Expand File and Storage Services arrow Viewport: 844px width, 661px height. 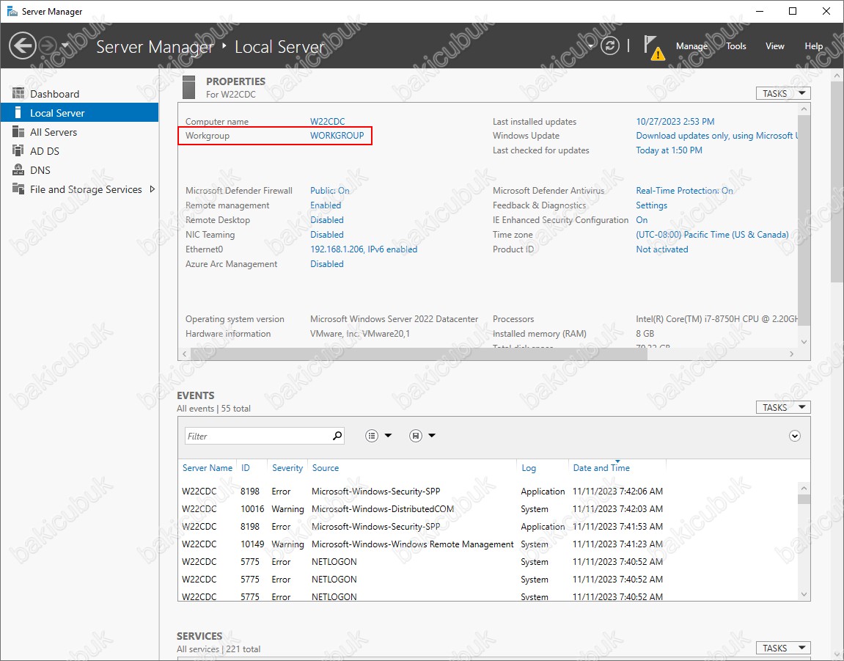[153, 189]
